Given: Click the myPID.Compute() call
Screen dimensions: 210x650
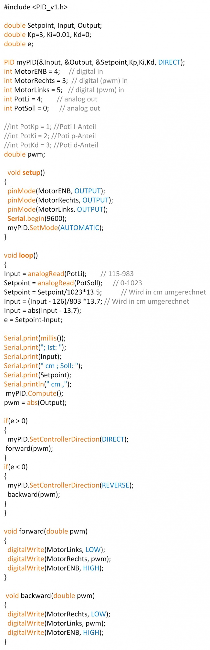Looking at the screenshot, I should click(x=34, y=393).
